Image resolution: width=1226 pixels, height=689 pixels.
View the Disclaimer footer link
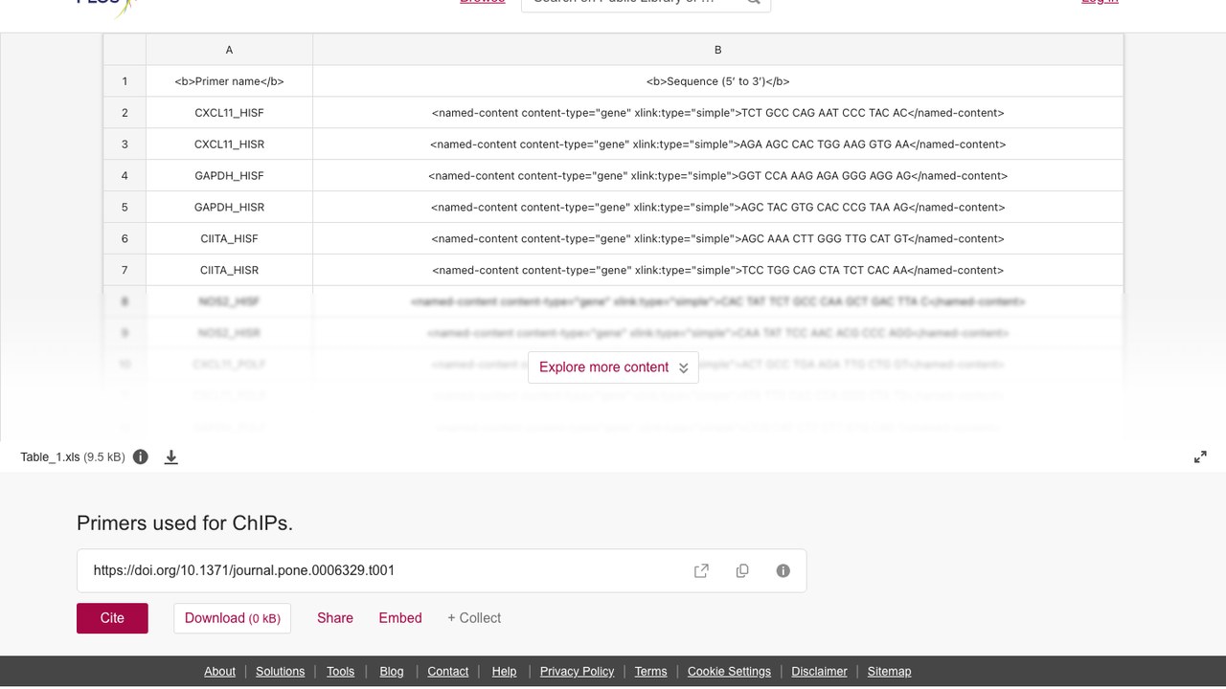point(819,672)
